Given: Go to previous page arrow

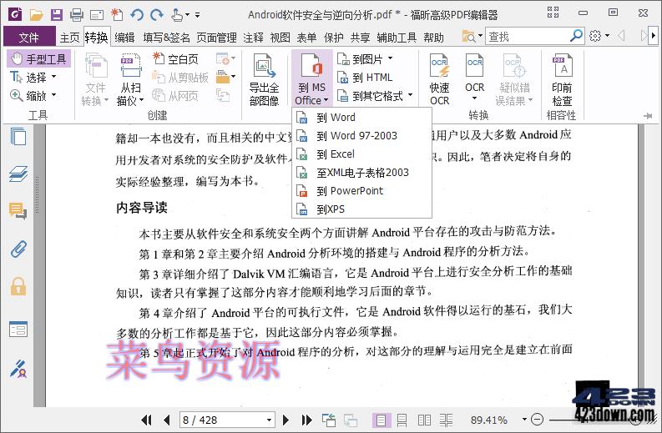Looking at the screenshot, I should 167,420.
